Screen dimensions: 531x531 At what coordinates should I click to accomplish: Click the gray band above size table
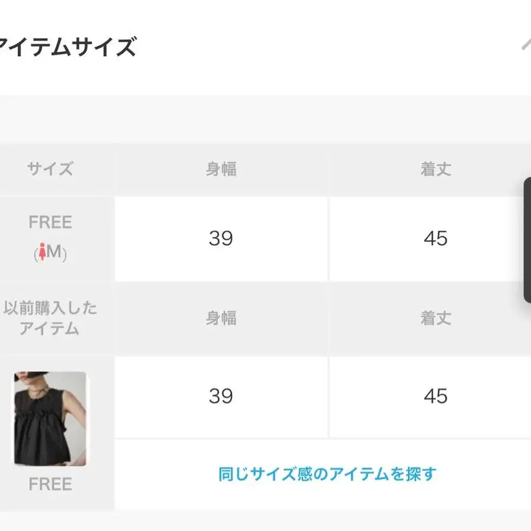(x=265, y=120)
